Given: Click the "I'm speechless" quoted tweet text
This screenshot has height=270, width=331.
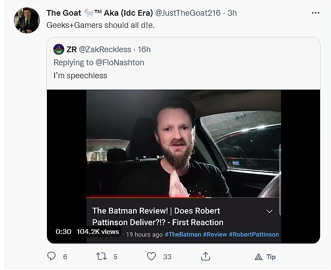Looking at the screenshot, I should pos(80,76).
